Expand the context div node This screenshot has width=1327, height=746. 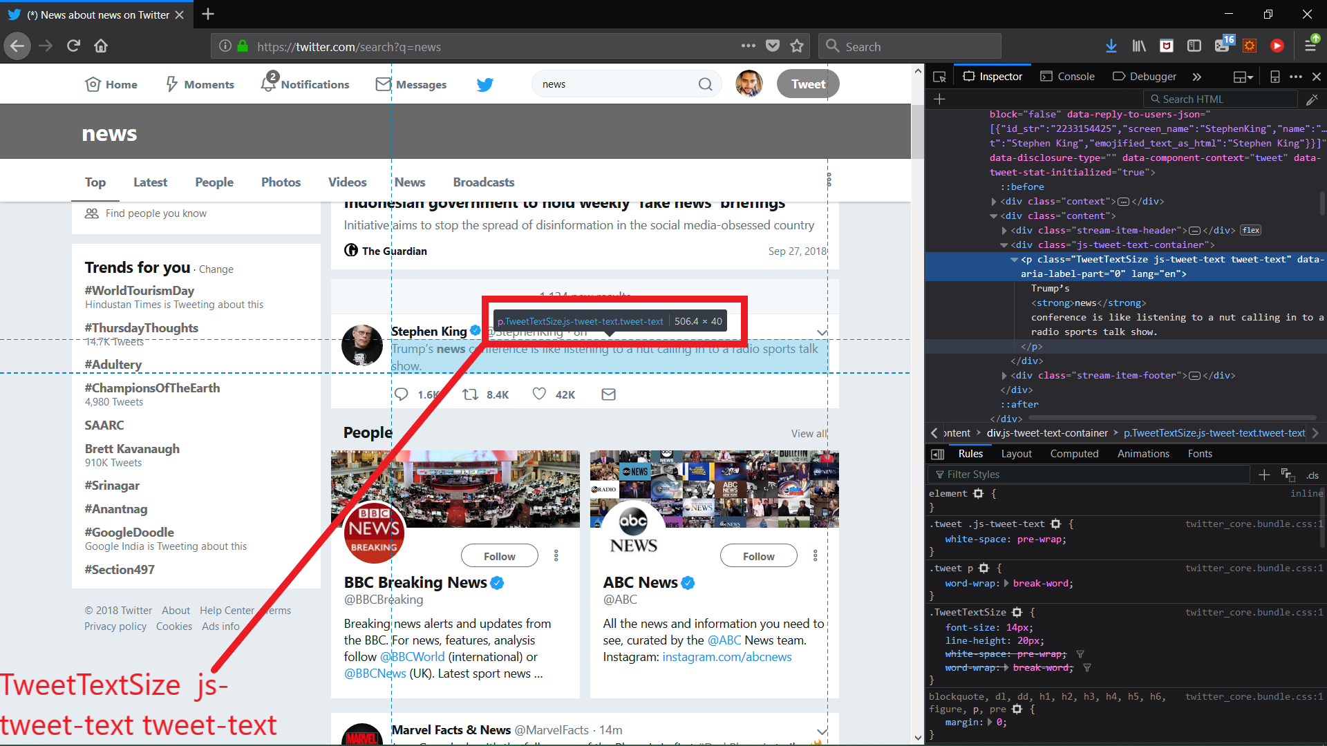point(994,202)
